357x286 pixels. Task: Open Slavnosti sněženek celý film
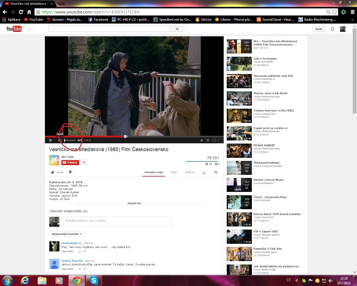[273, 76]
